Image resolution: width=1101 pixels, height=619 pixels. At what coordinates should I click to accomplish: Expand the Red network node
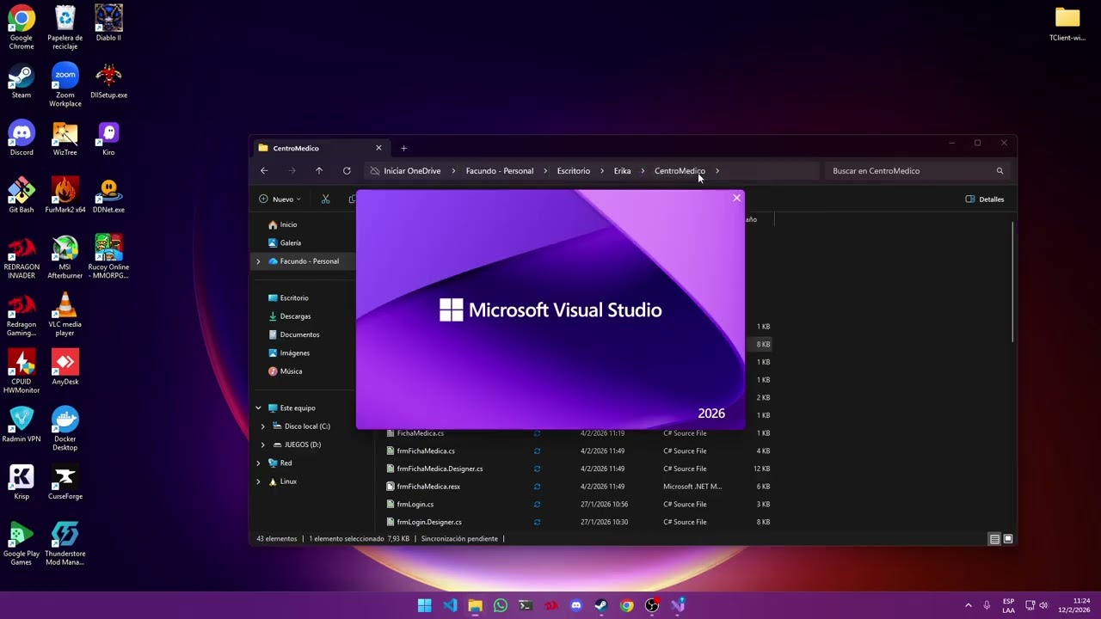258,463
